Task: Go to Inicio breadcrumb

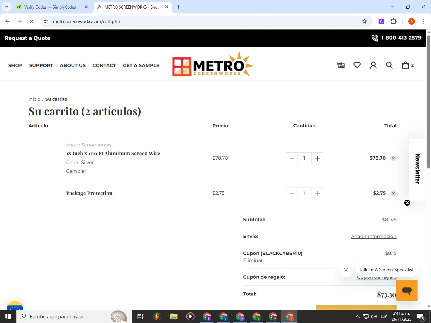Action: (34, 99)
